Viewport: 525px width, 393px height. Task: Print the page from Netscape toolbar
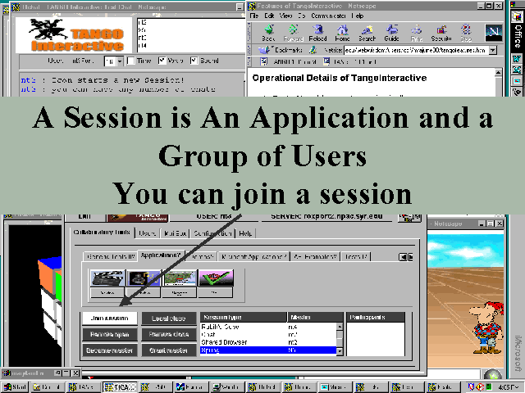(x=416, y=33)
